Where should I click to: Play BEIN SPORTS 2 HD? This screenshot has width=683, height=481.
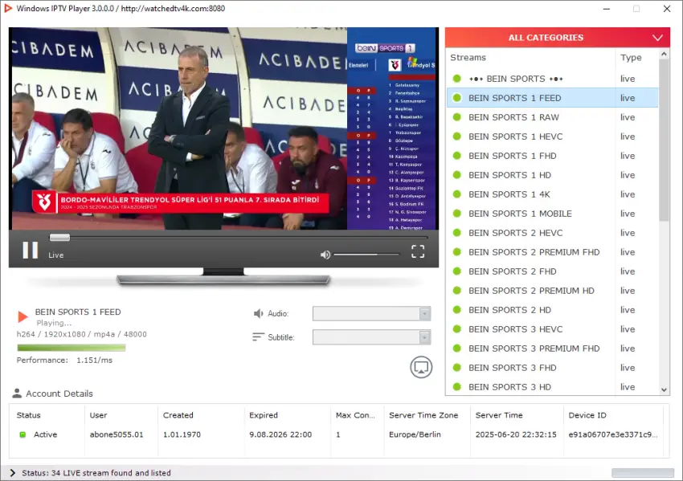click(552, 310)
